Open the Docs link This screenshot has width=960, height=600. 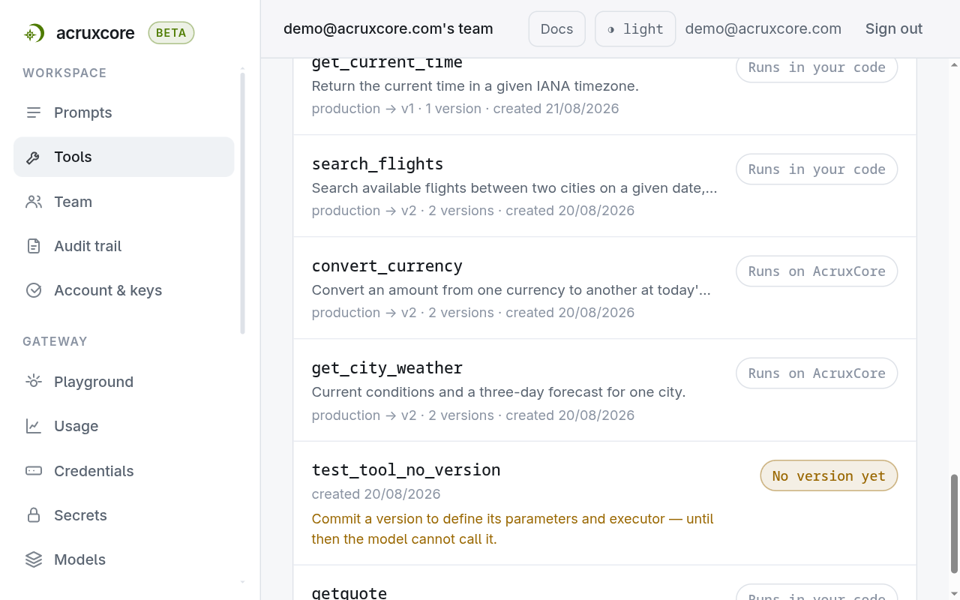tap(556, 29)
